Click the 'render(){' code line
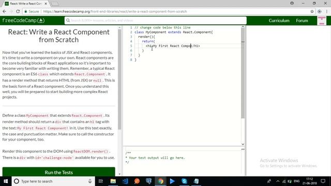The width and height of the screenshot is (331, 186). click(x=146, y=37)
